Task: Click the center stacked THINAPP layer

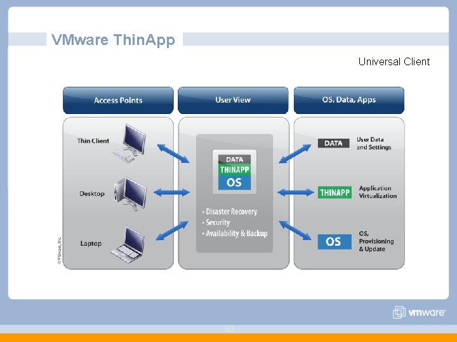Action: (234, 170)
